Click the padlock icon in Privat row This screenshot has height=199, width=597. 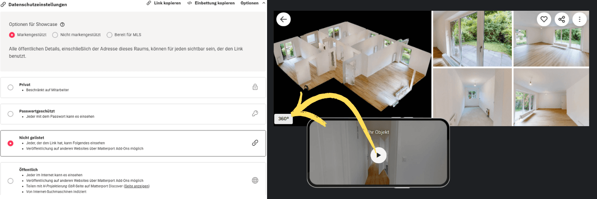pyautogui.click(x=255, y=87)
